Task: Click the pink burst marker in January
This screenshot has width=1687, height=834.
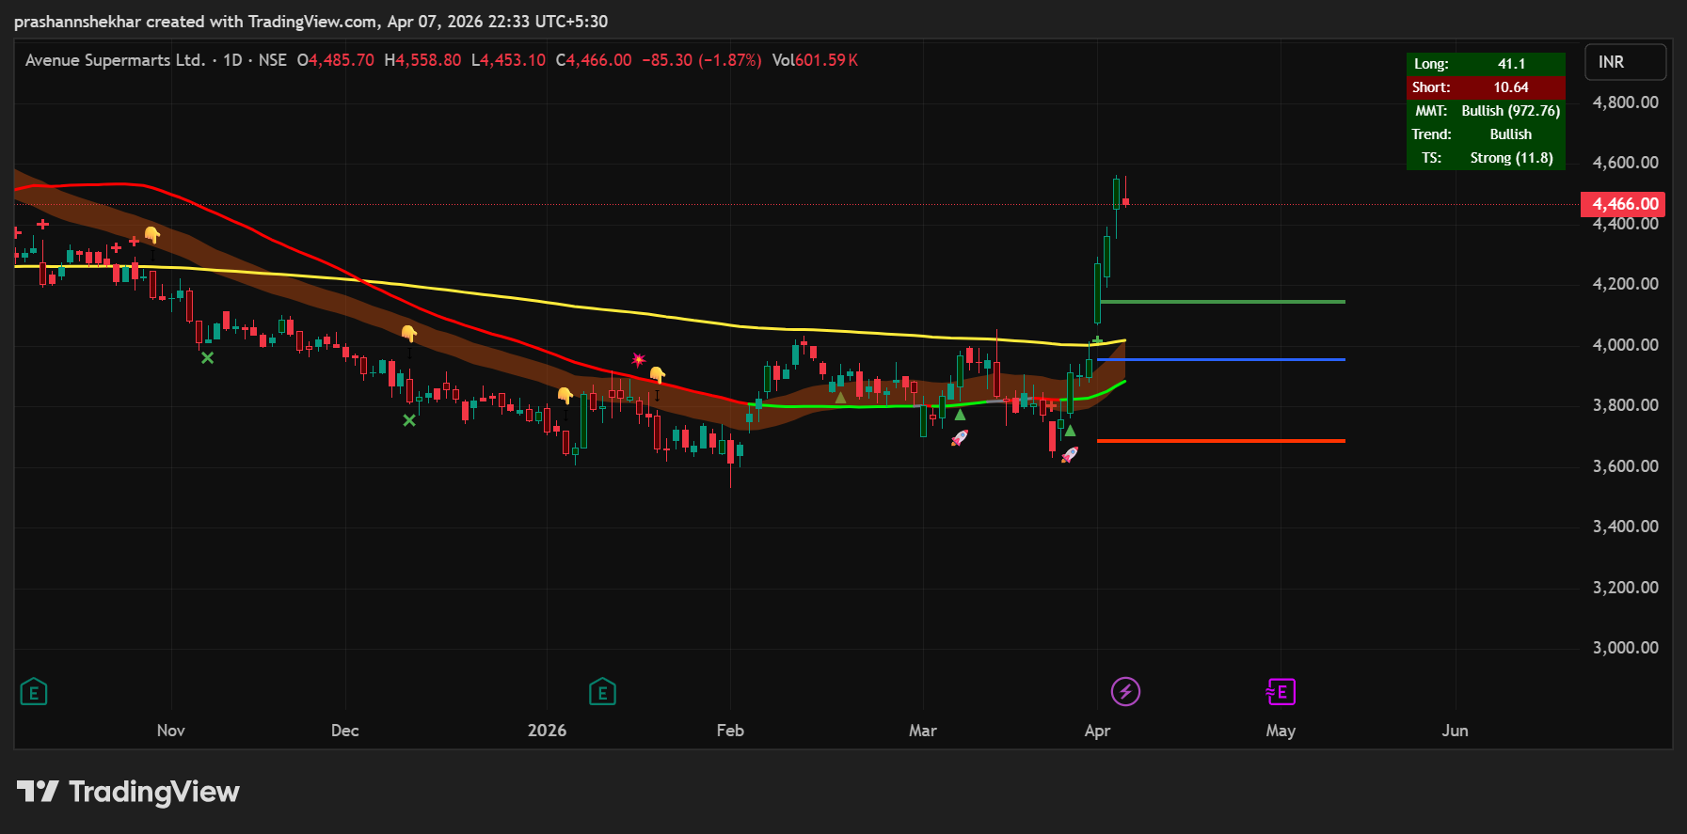Action: (x=639, y=359)
